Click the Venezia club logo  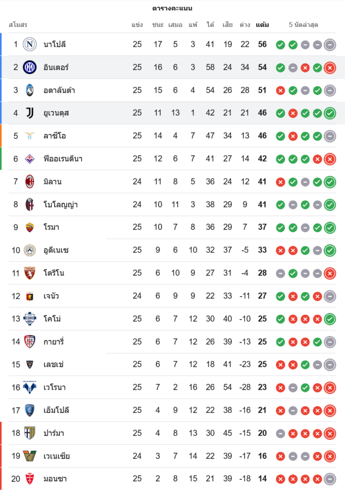coord(30,456)
